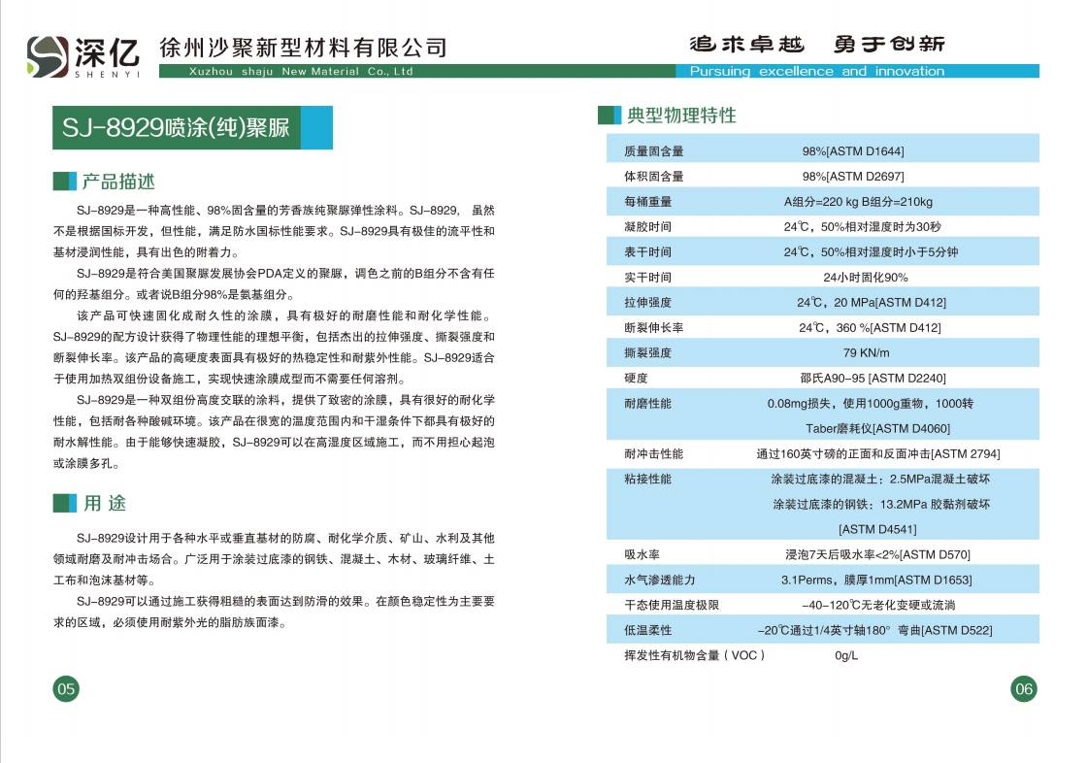Select the 硬度 table label

(636, 378)
